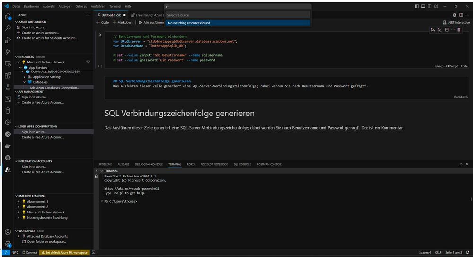Open the database cylinder view in activity bar
473x257 pixels.
point(8,111)
